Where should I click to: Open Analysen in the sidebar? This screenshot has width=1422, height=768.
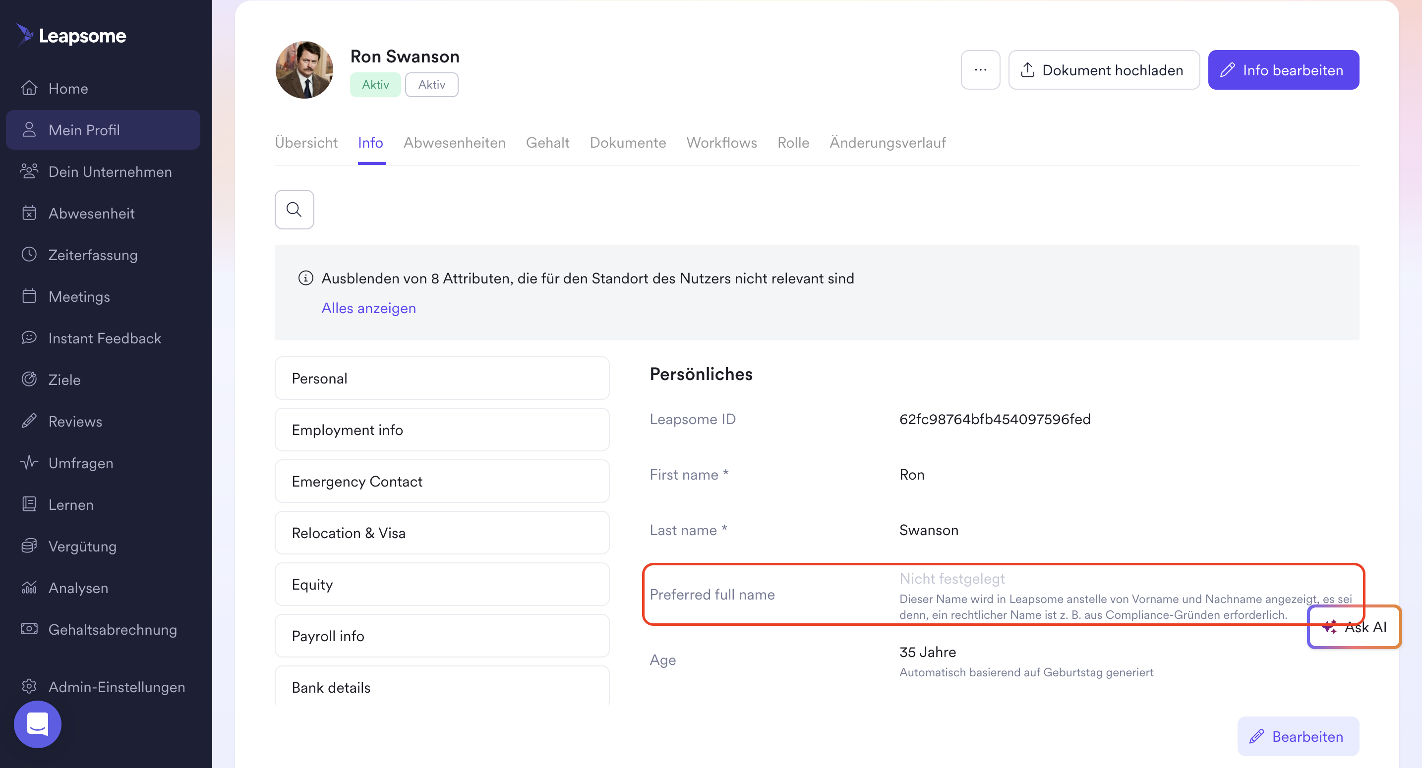click(78, 588)
